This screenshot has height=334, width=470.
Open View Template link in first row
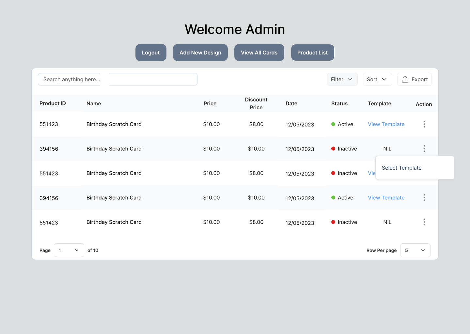tap(386, 124)
